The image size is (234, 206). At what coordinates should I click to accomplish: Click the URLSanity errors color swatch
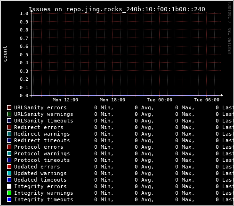click(9, 107)
